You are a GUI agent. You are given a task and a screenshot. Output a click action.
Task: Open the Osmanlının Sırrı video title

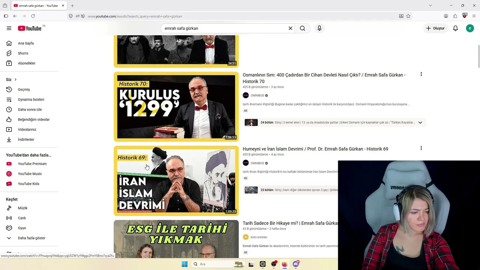pos(324,78)
